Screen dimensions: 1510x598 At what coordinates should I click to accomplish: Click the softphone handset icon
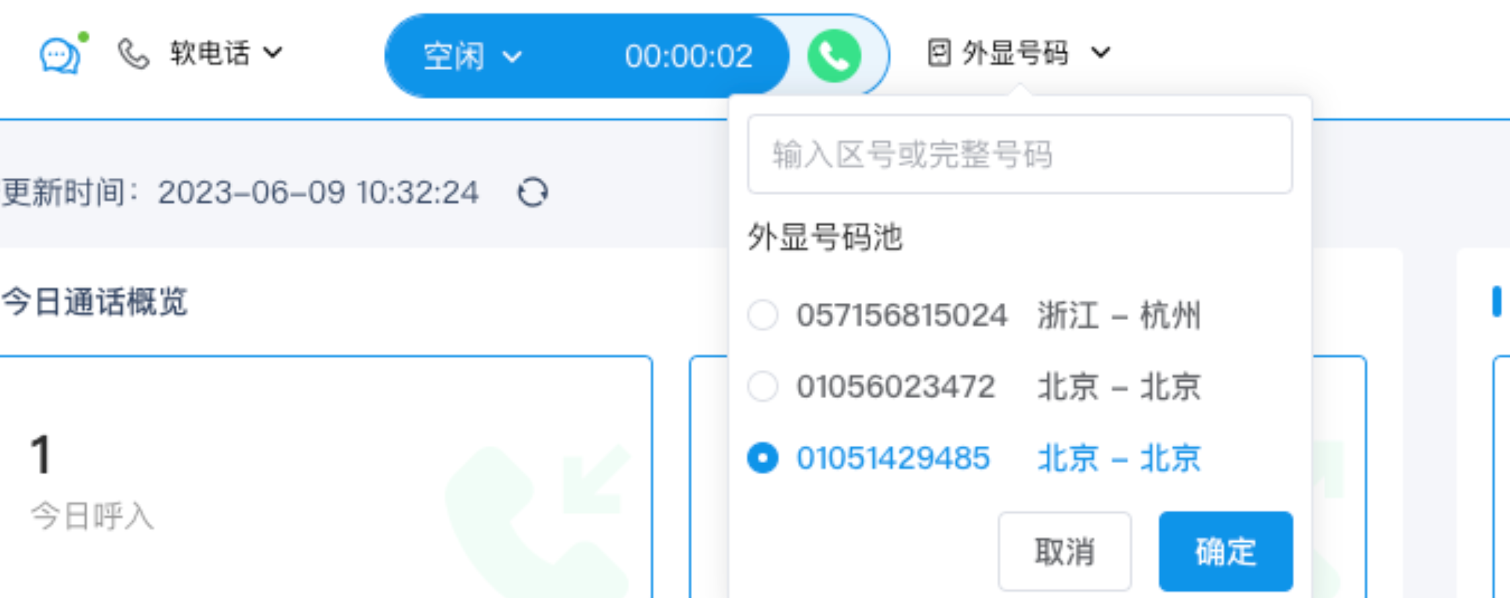pyautogui.click(x=133, y=54)
